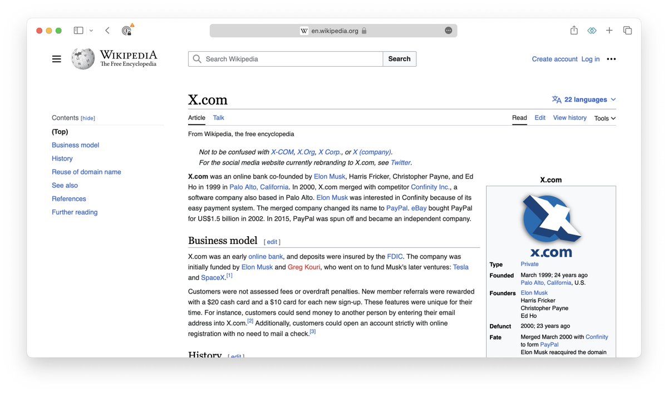Open the Confinity Inc. link in intro
The image size is (668, 393).
pyautogui.click(x=430, y=187)
